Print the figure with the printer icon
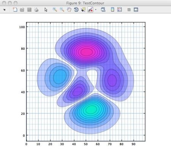The image size is (171, 149). click(36, 10)
